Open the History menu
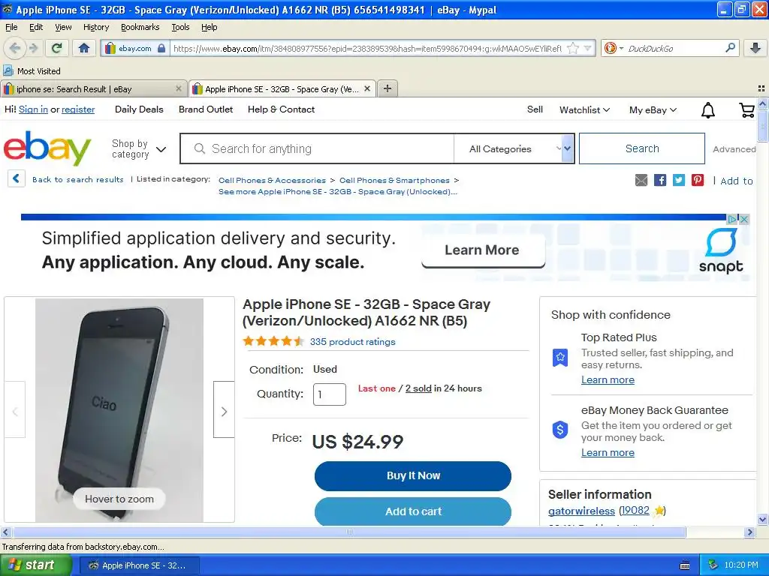The height and width of the screenshot is (576, 769). tap(96, 27)
